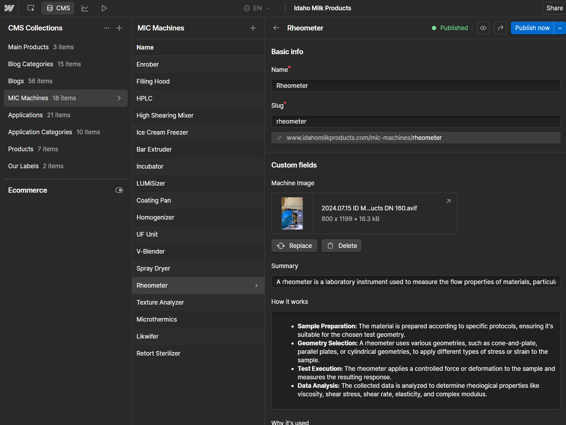This screenshot has width=566, height=425.
Task: Open the Applications collection
Action: pyautogui.click(x=66, y=115)
